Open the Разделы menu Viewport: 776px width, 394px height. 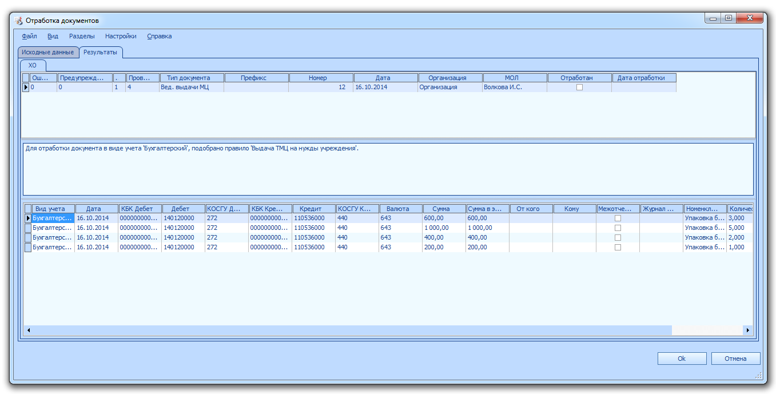click(x=82, y=36)
